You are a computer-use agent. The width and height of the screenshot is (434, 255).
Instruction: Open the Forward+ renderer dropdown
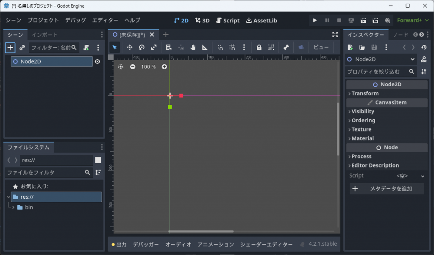point(413,20)
